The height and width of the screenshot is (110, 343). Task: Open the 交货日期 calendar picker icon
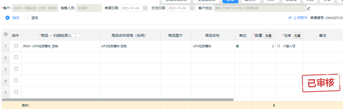click(x=192, y=8)
